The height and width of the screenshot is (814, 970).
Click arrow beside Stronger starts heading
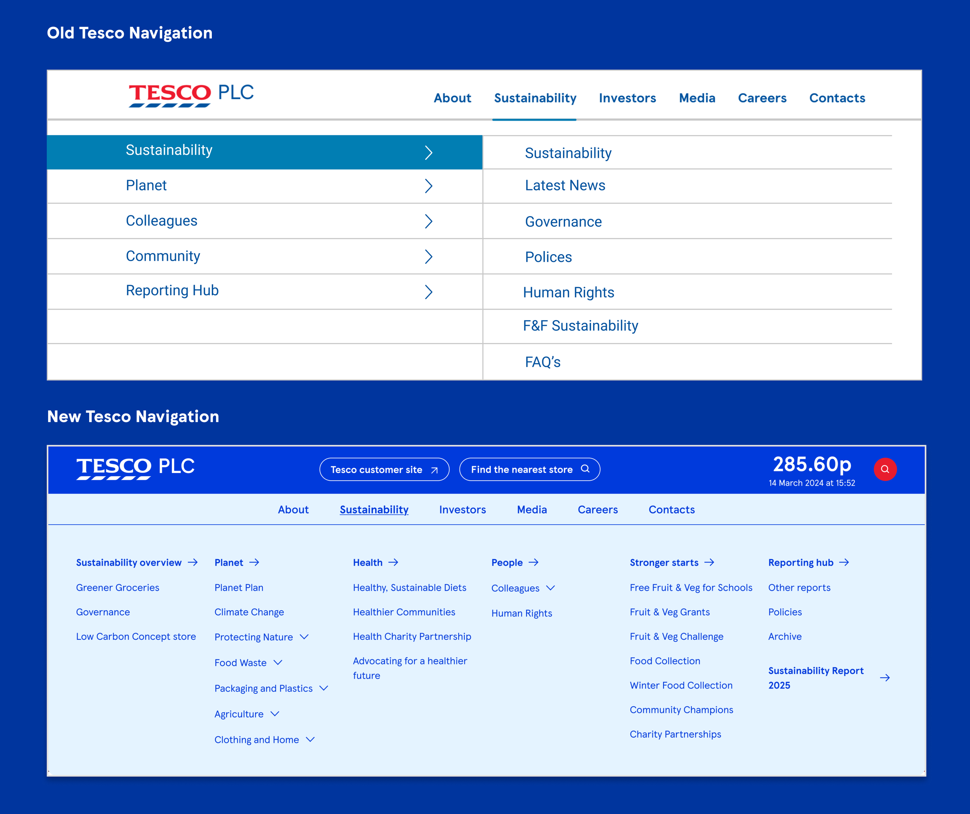tap(710, 562)
